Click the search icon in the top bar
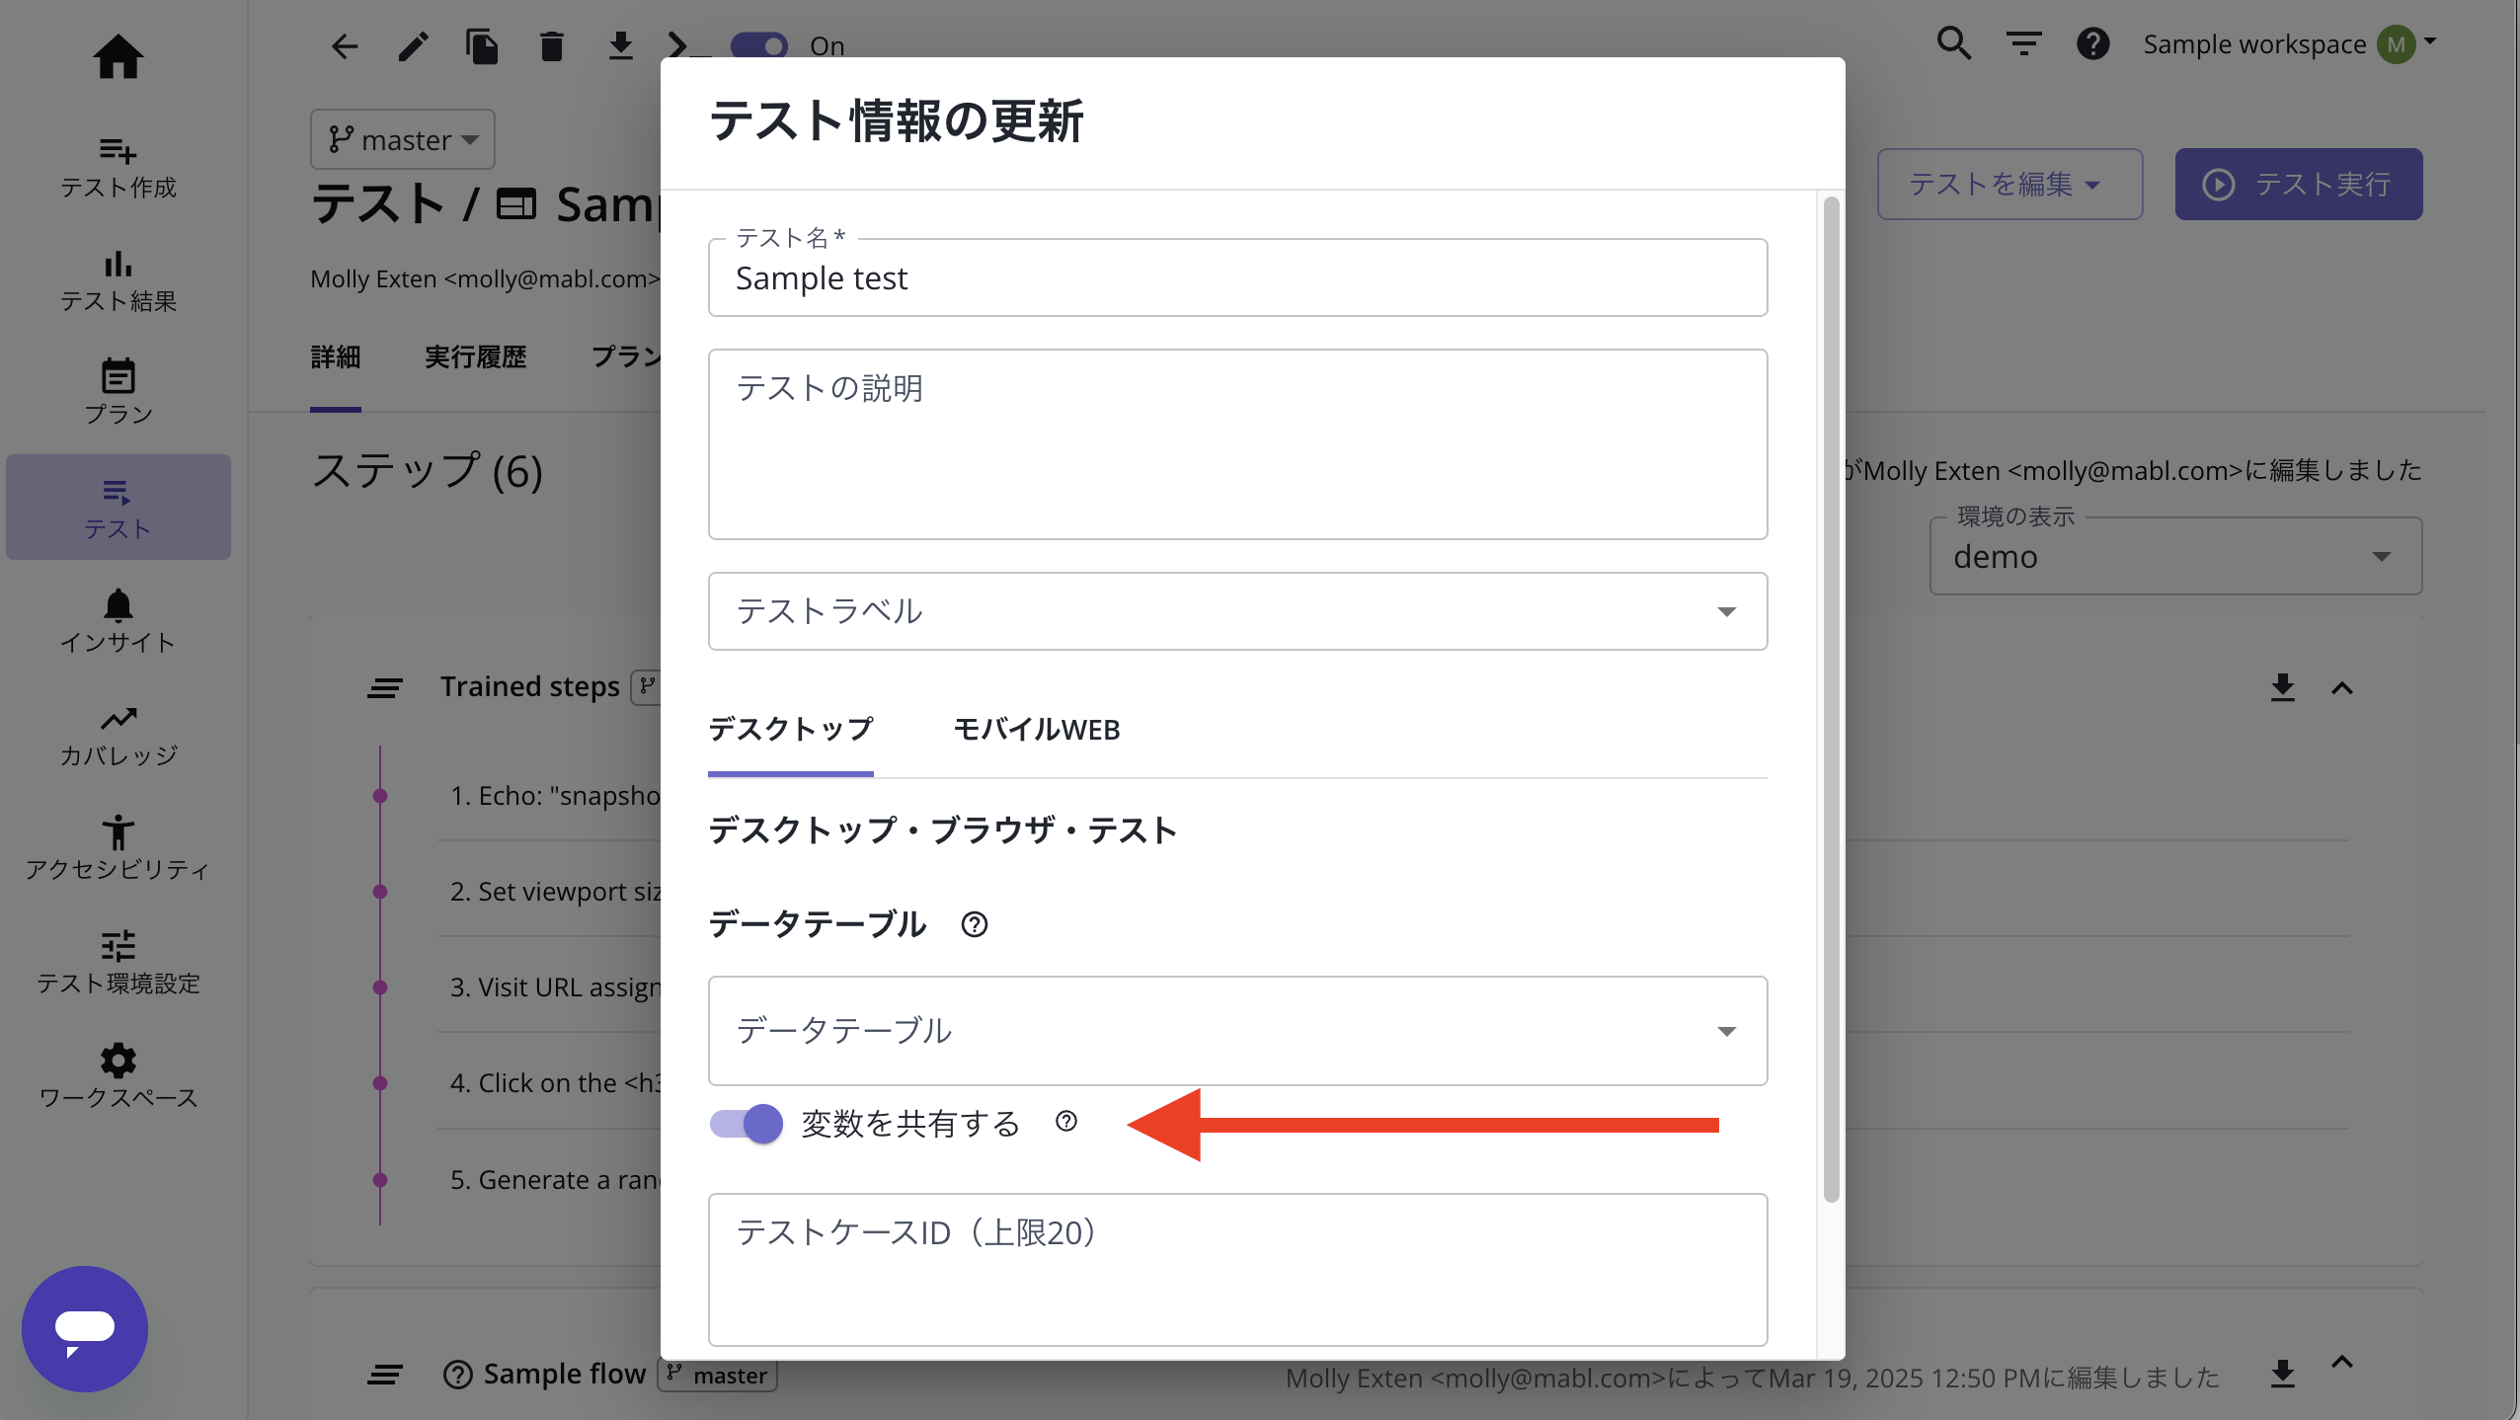 click(1953, 44)
